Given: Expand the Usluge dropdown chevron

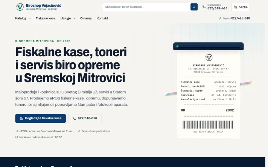Looking at the screenshot, I should [75, 18].
